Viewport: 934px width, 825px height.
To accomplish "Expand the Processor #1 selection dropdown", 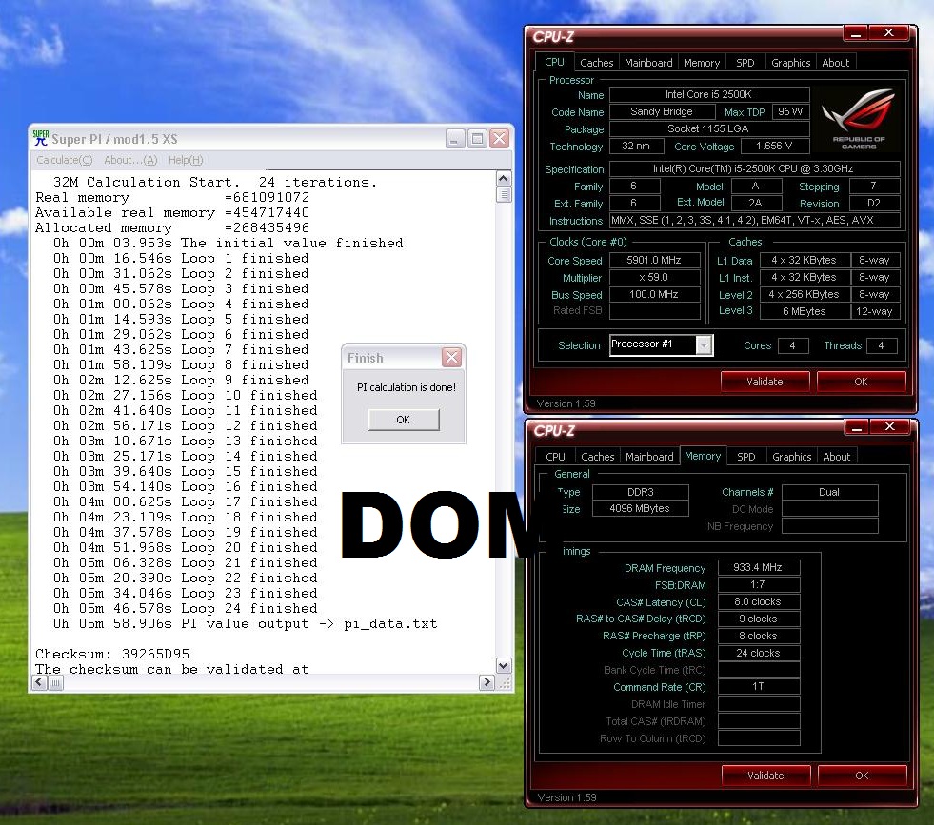I will point(704,345).
